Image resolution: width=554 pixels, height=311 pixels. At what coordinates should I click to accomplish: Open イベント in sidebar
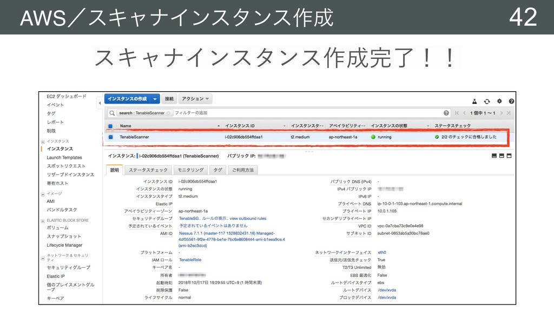tap(55, 105)
